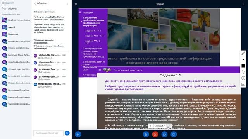
Task: Select user Лузанова Нина in the list
Action: [16, 69]
